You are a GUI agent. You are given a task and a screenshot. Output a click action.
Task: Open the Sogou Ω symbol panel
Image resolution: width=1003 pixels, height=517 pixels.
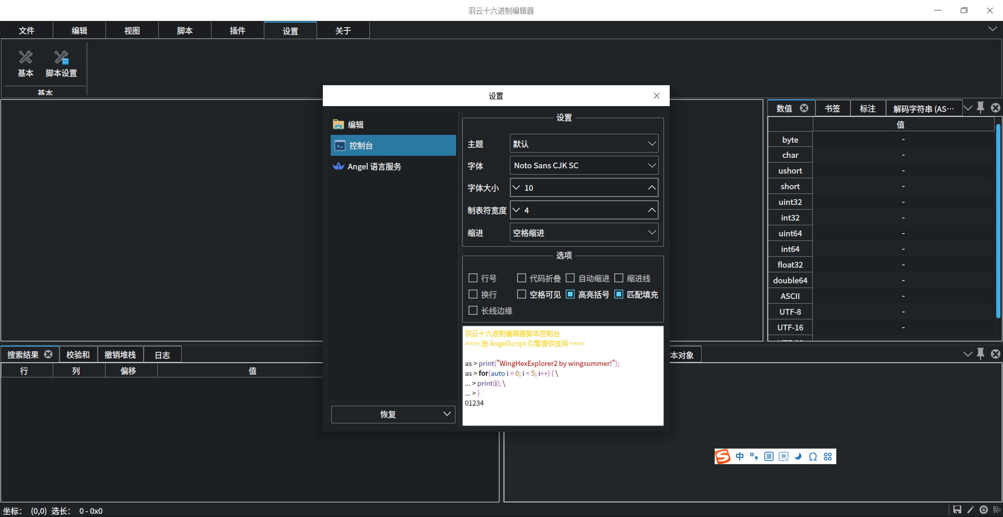tap(813, 456)
